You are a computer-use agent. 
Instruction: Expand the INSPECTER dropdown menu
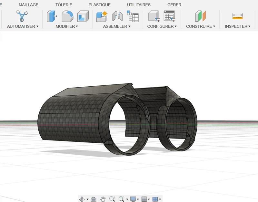tap(237, 26)
